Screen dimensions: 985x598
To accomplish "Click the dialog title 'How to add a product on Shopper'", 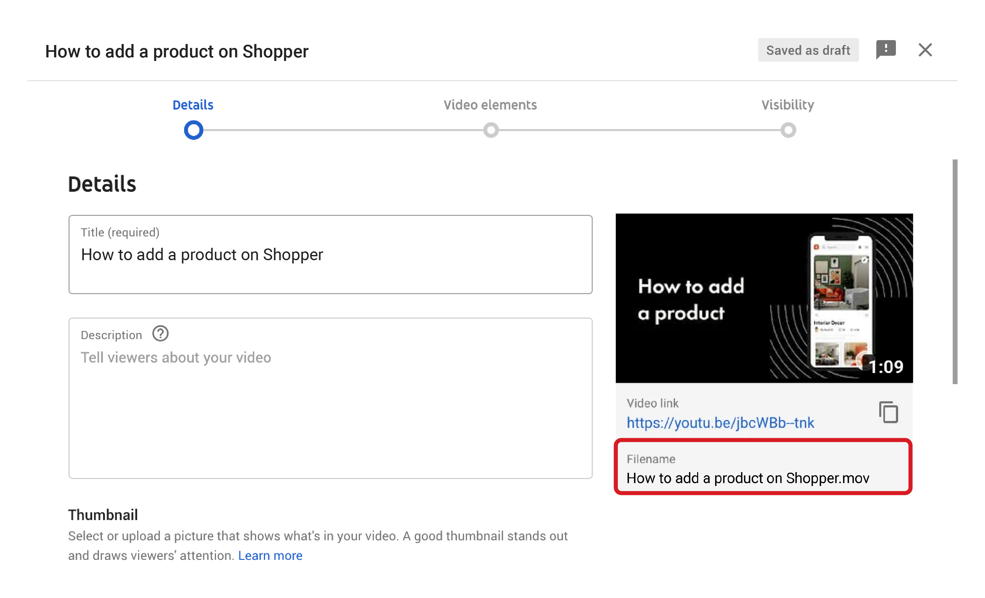I will 177,51.
